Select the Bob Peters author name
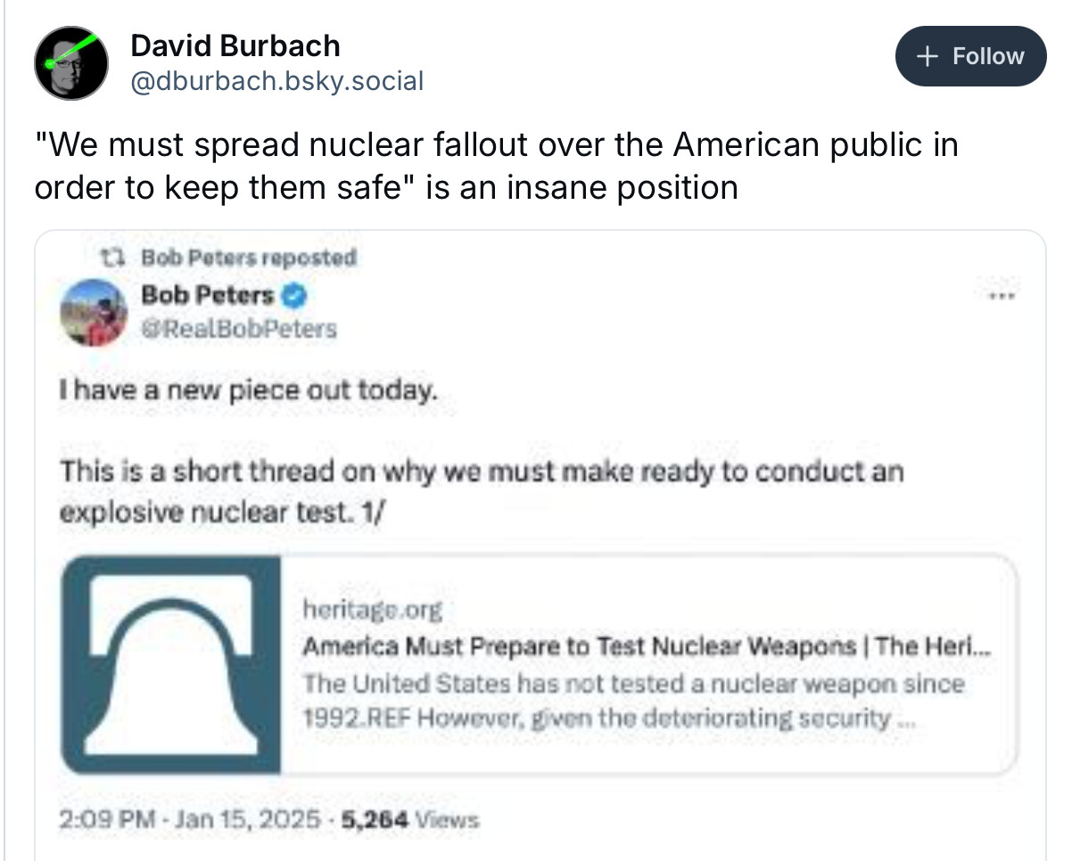This screenshot has width=1072, height=861. (207, 294)
